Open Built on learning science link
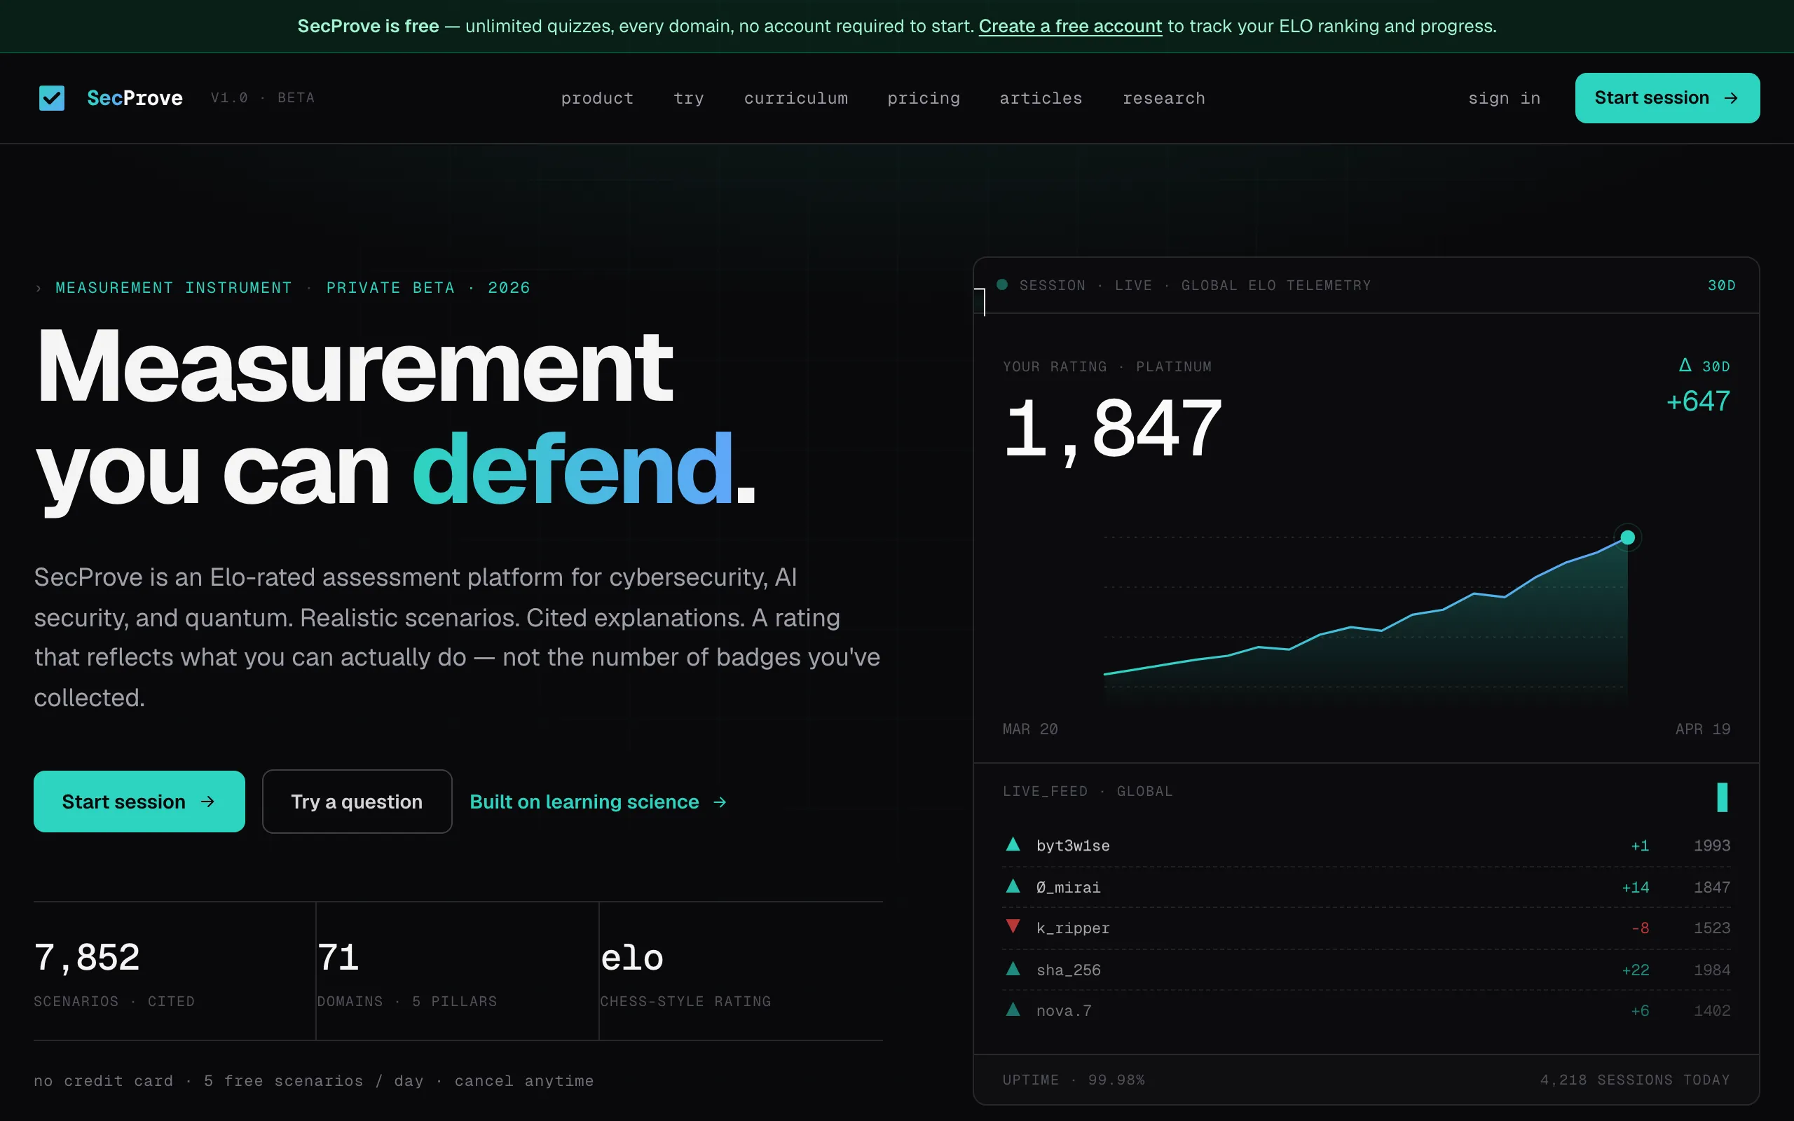 [598, 802]
